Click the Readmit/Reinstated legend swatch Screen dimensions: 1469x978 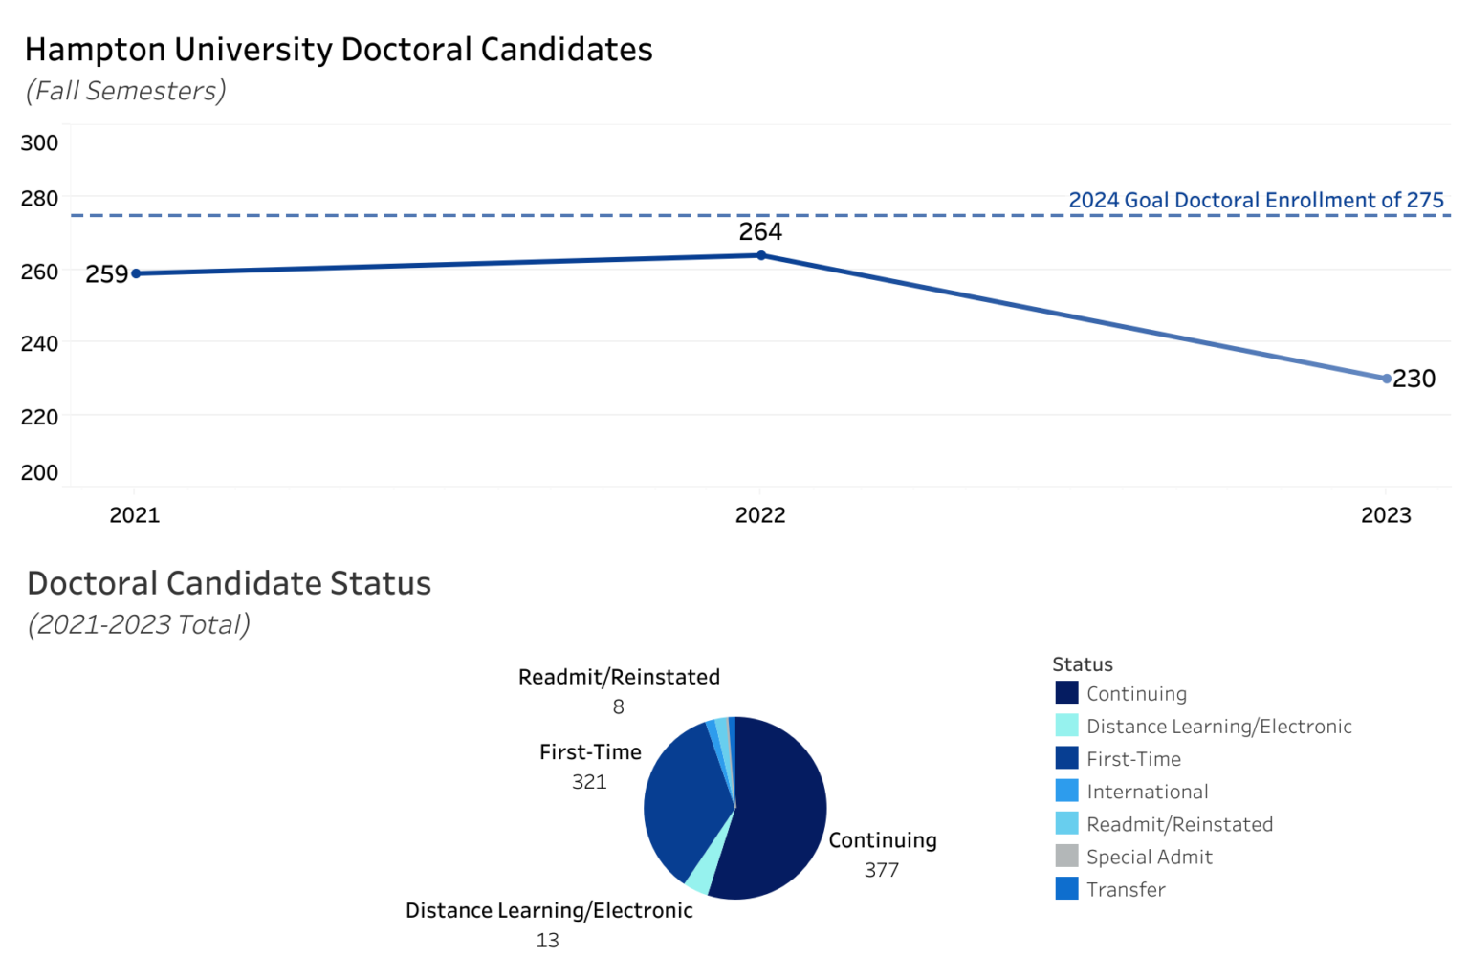[x=1066, y=822]
